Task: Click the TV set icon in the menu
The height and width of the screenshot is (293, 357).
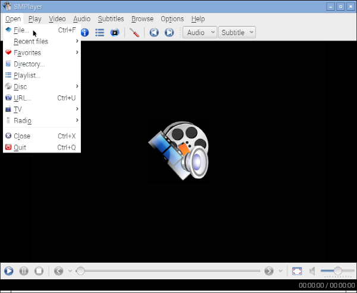Action: [8, 109]
